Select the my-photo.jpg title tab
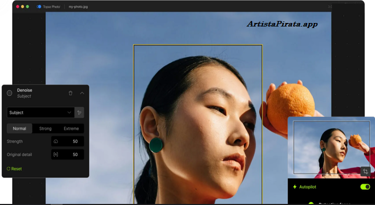 pyautogui.click(x=78, y=6)
